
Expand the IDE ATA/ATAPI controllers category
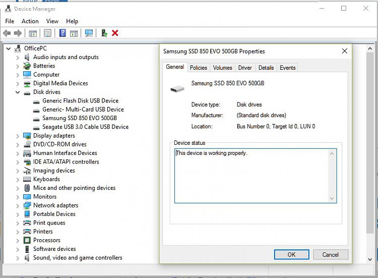click(x=18, y=162)
